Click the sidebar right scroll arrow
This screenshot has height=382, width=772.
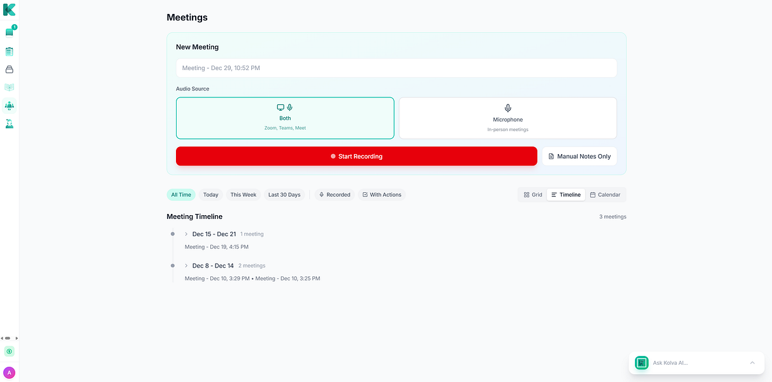[17, 338]
